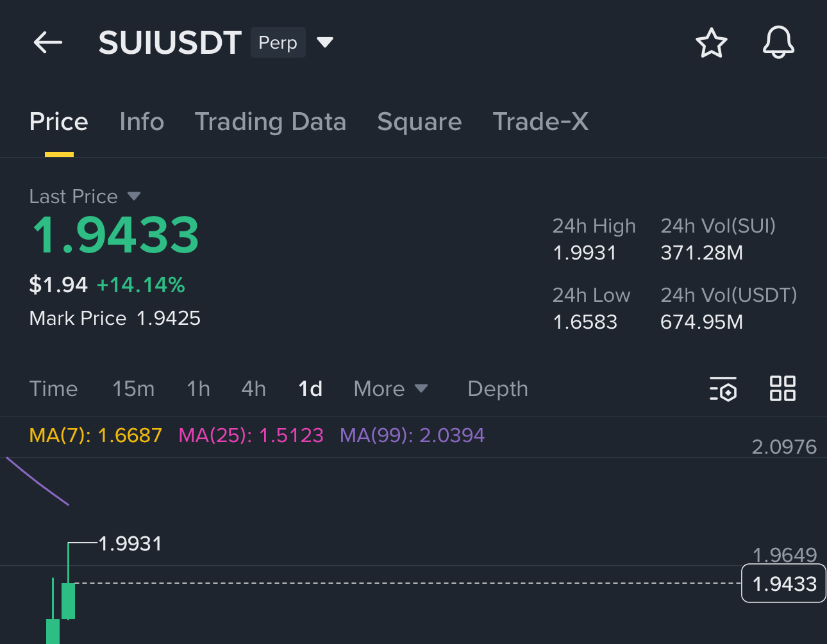827x644 pixels.
Task: Tap the 1.9433 current price marker
Action: 783,584
